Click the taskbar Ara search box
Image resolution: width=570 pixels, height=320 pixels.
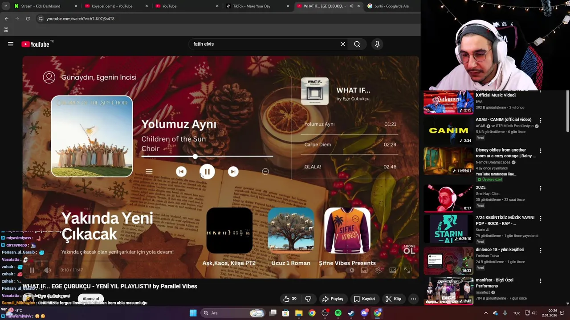click(232, 313)
